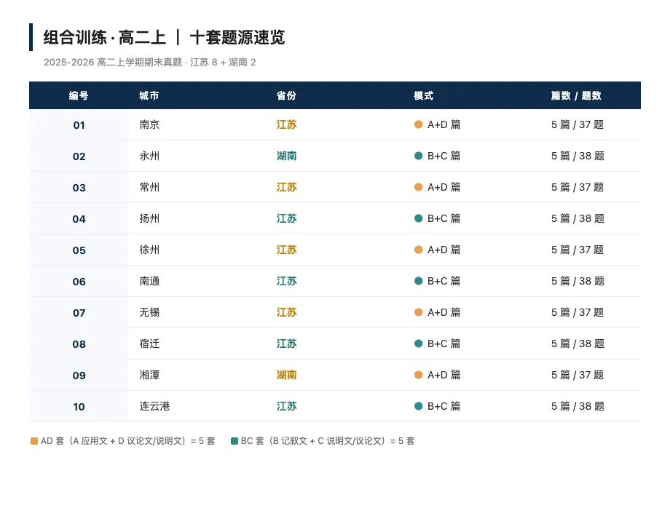Viewport: 670px width, 524px height.
Task: Click the orange dot in the 湘潭 row
Action: [x=418, y=375]
